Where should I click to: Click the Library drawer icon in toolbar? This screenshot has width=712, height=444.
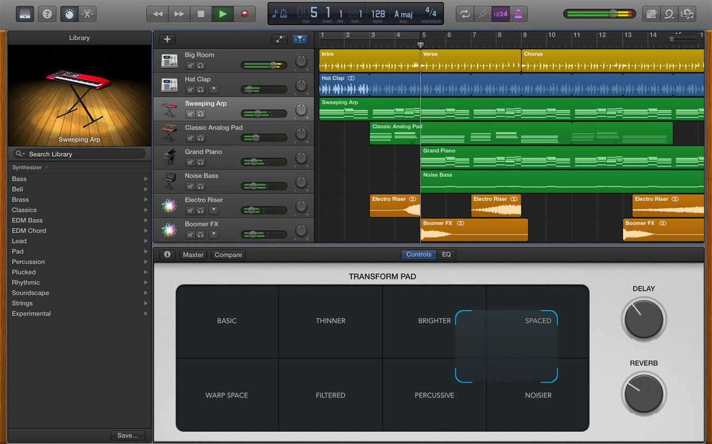(25, 14)
